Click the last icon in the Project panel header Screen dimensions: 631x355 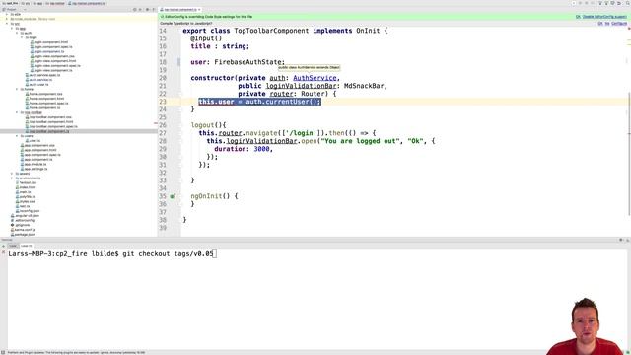tap(154, 9)
